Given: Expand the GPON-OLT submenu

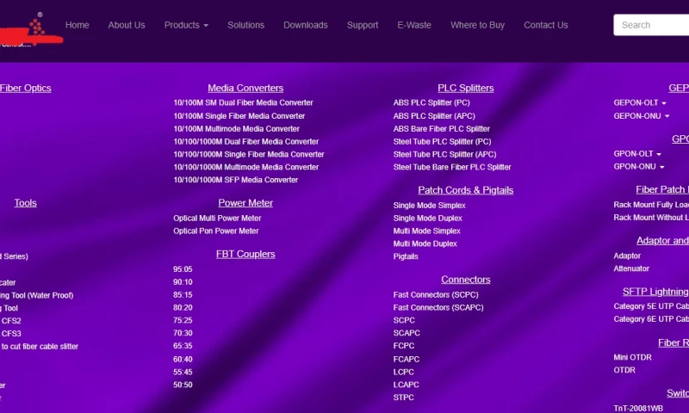Looking at the screenshot, I should [637, 153].
